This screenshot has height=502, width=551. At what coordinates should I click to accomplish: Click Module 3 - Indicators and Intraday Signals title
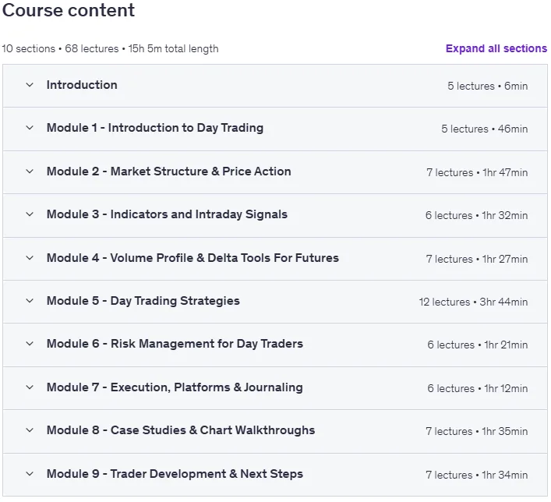(167, 214)
